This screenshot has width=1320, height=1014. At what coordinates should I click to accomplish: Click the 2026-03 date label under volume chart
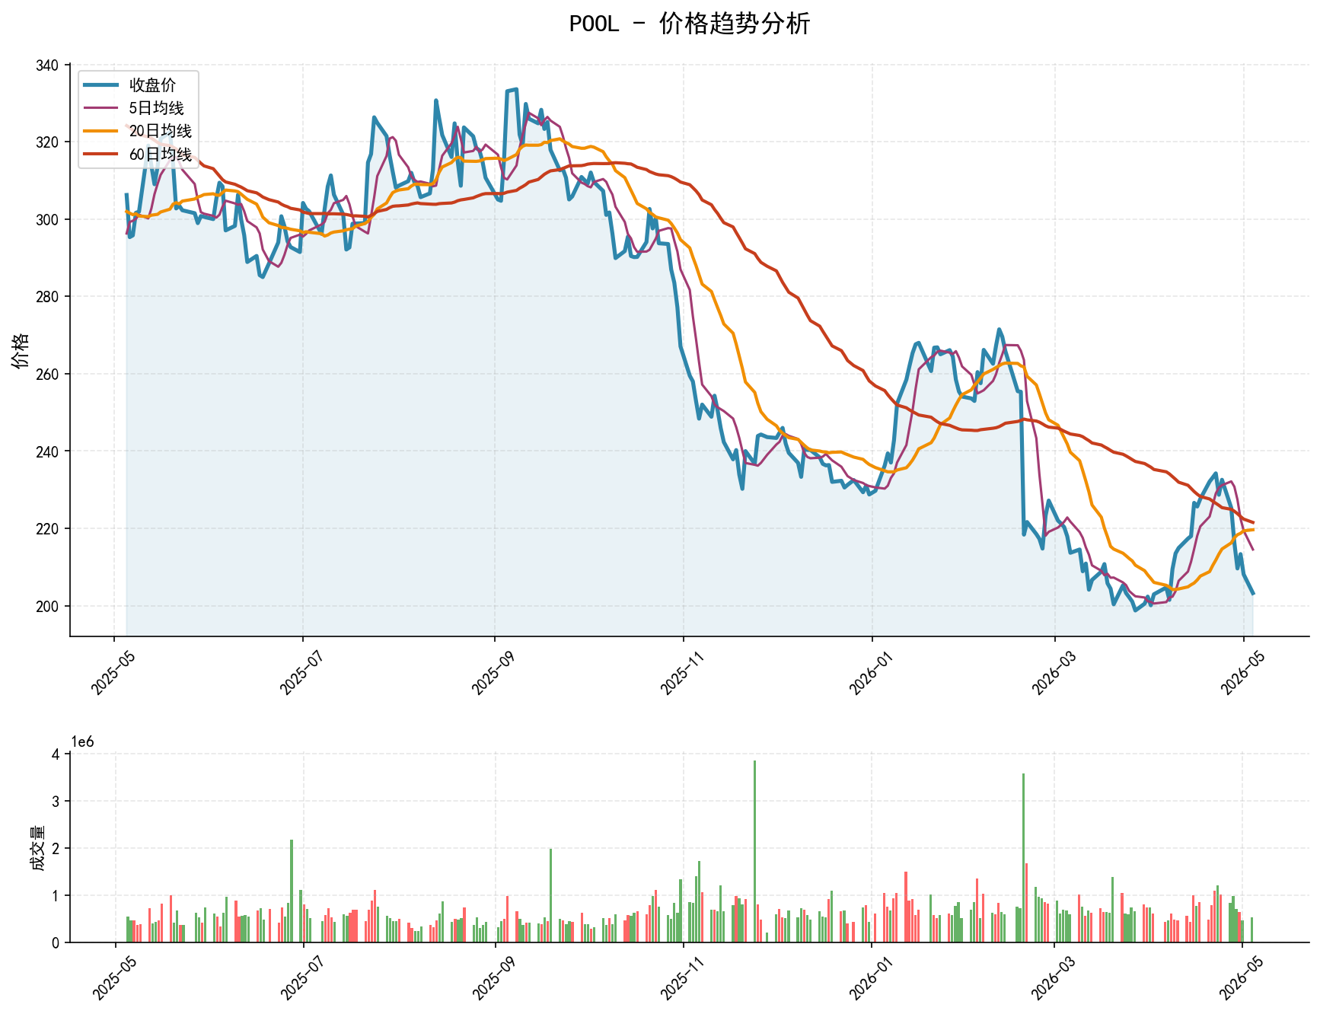1053,978
